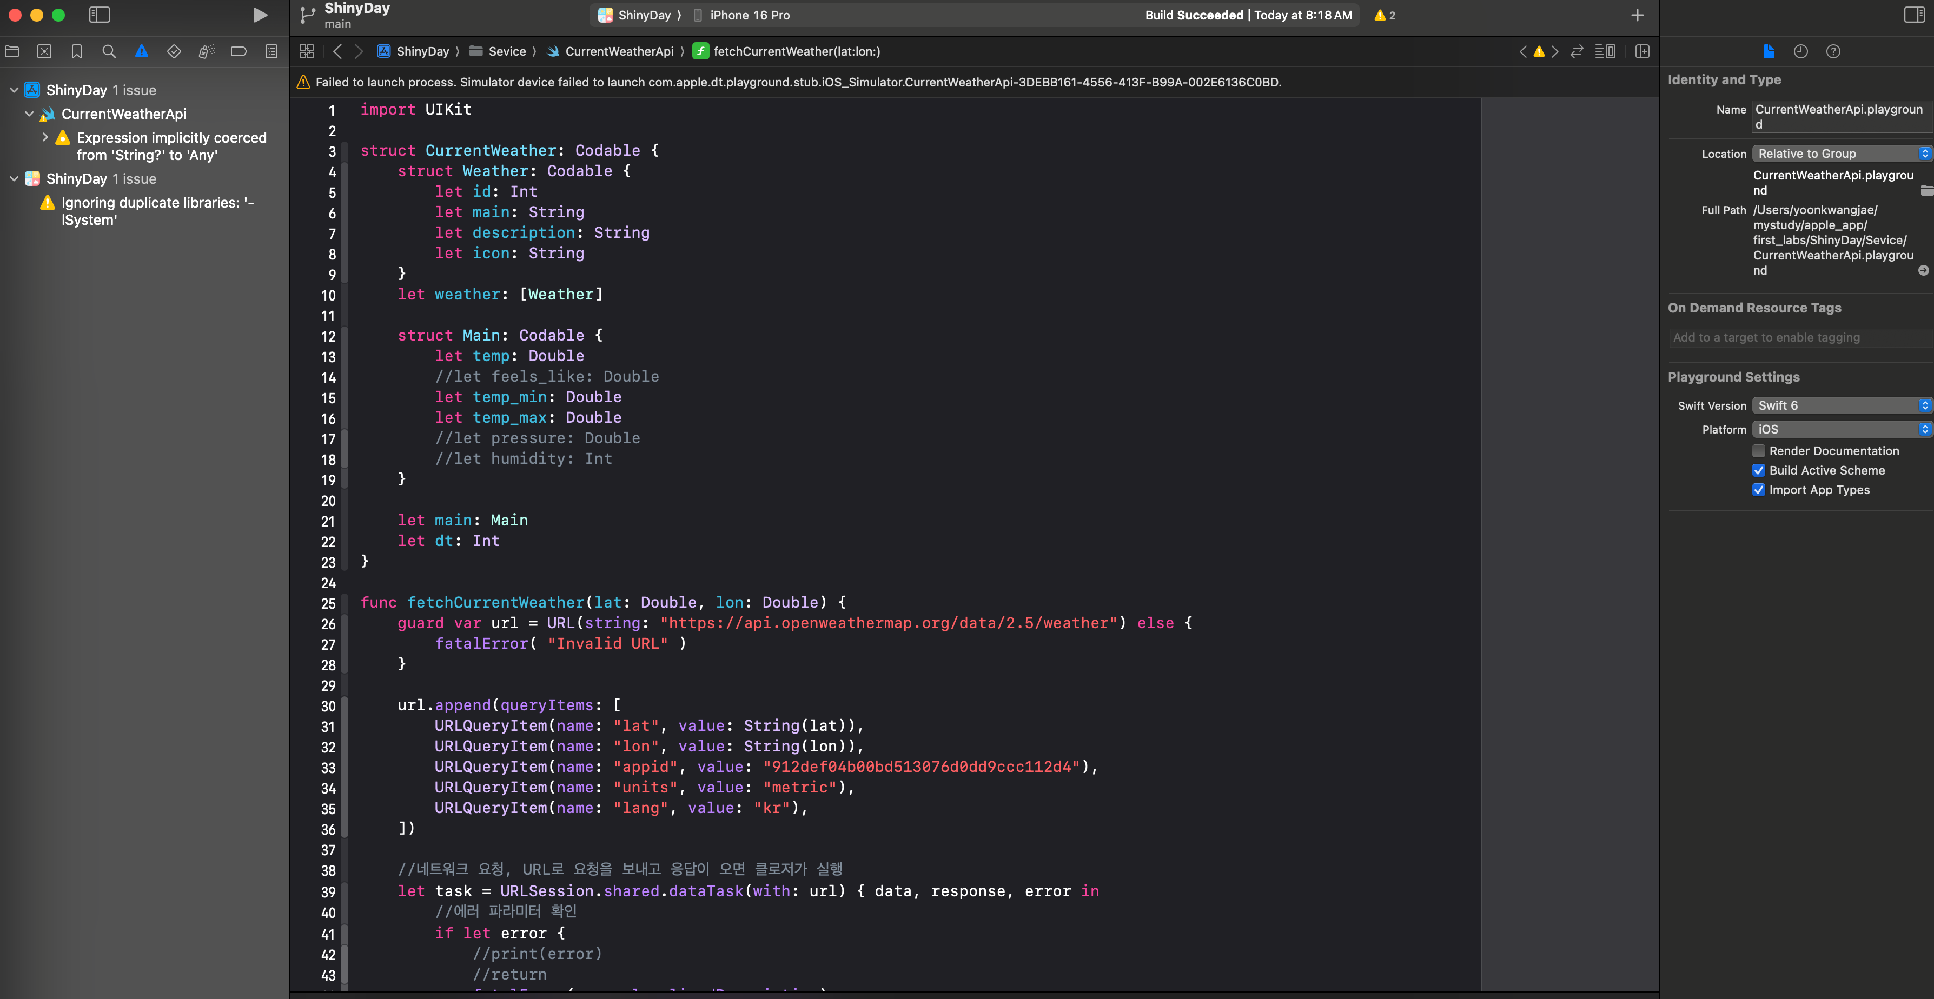Click the appid string value on line 33
This screenshot has height=999, width=1934.
point(921,767)
